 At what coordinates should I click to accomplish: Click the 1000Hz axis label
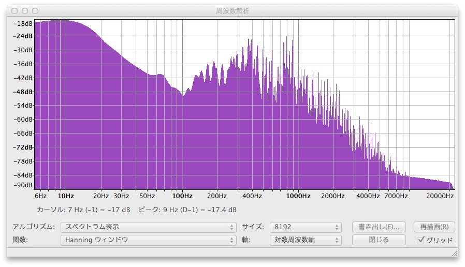pos(298,196)
